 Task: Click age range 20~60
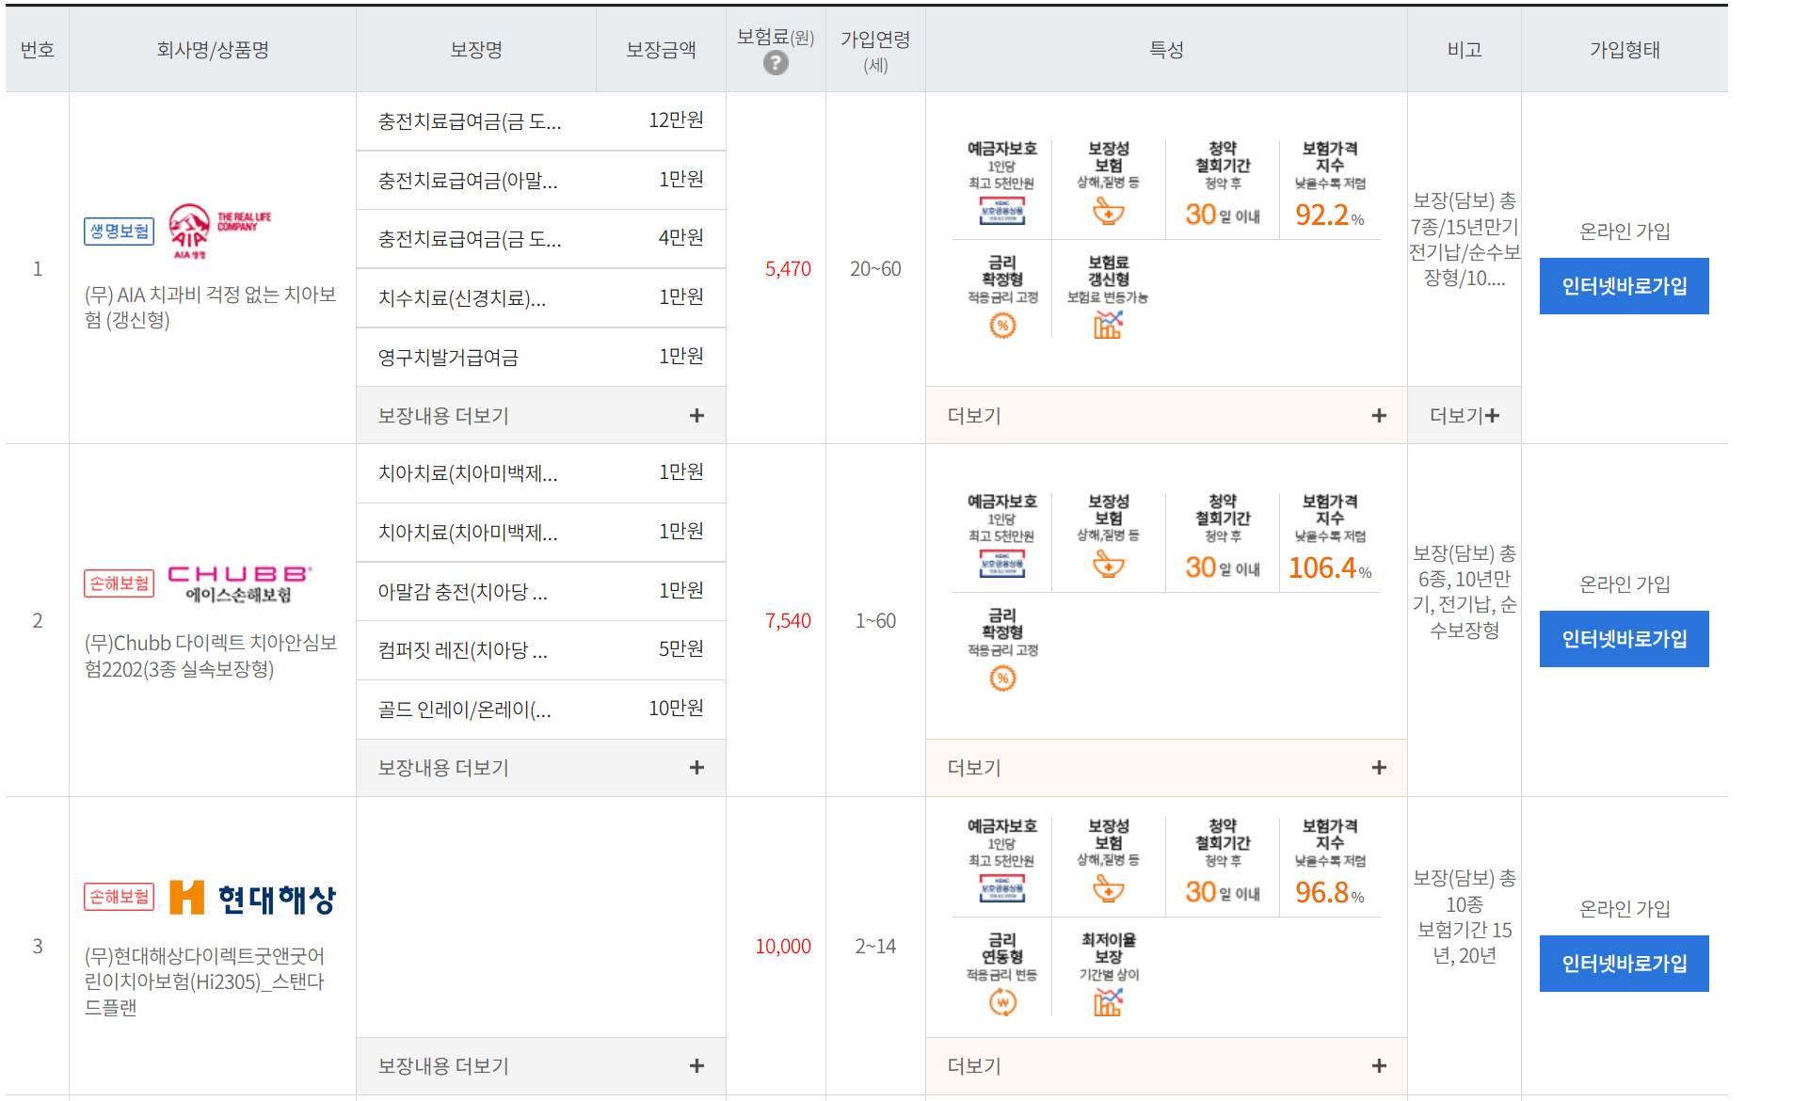click(875, 269)
